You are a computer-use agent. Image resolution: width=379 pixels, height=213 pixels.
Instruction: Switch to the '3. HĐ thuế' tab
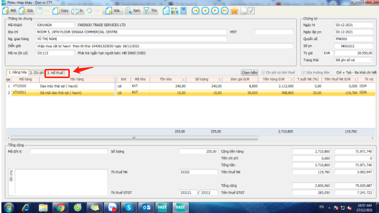point(55,73)
